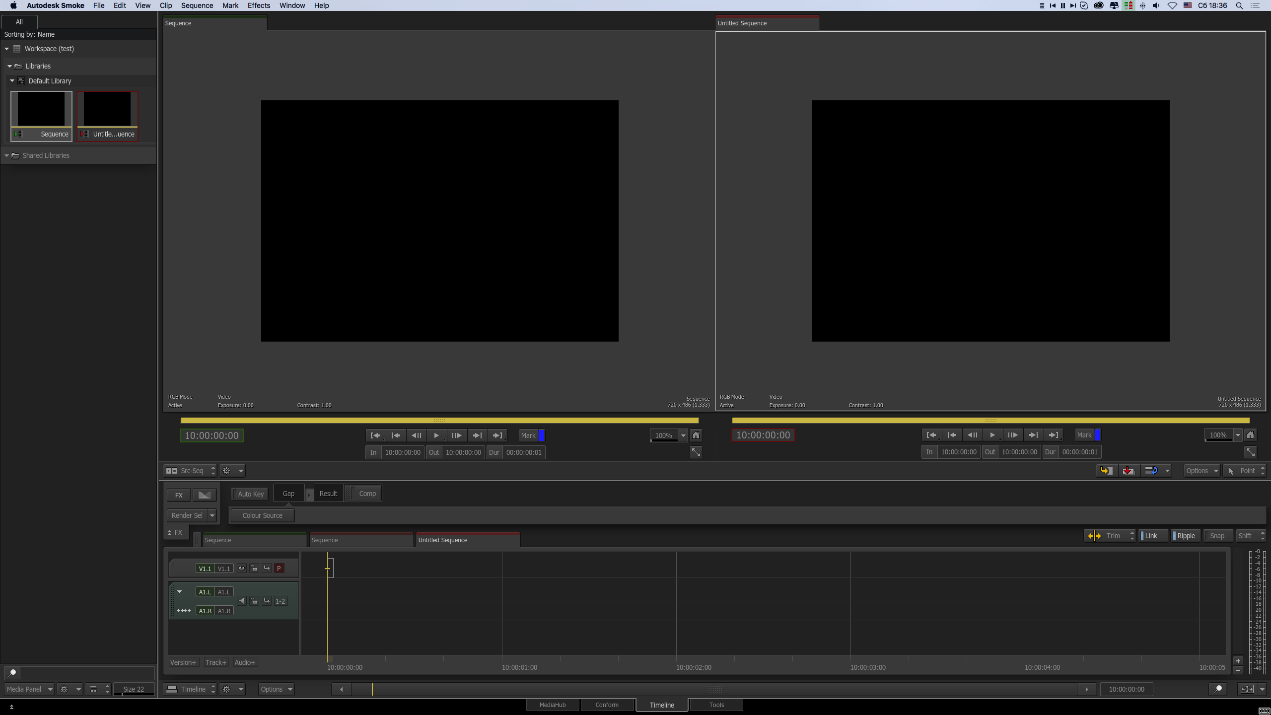Screen dimensions: 1271x715
Task: Open the Render Sel dropdown arrow
Action: [x=212, y=515]
